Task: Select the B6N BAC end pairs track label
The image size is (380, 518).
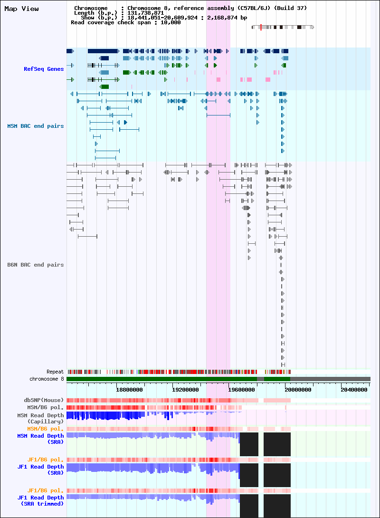Action: [35, 265]
